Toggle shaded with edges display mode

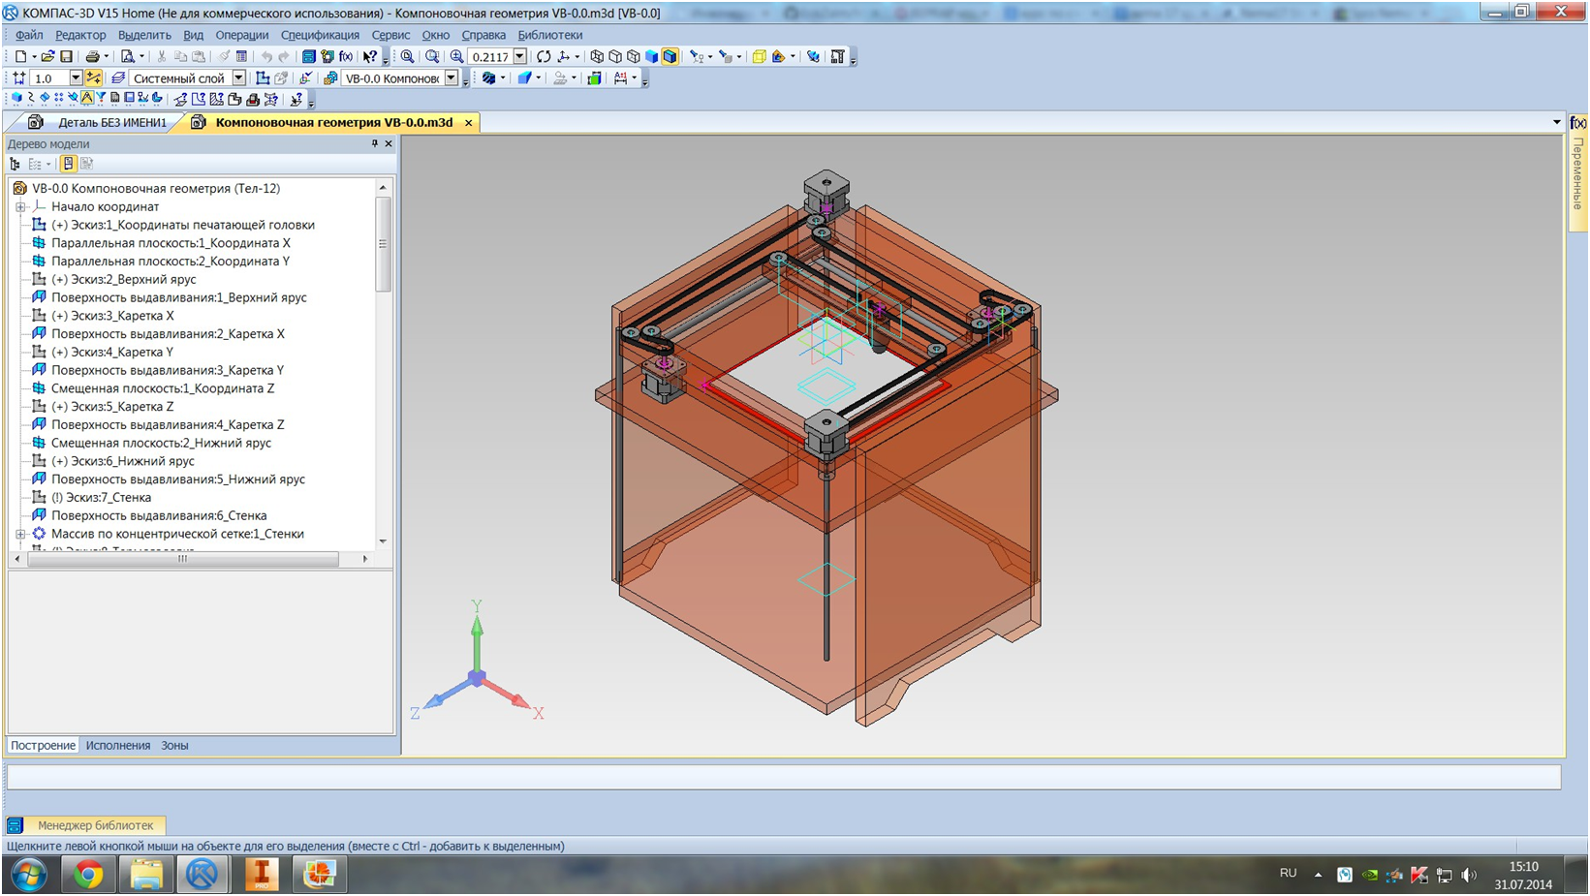point(670,57)
